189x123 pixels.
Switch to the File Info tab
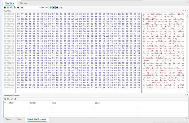(x=24, y=3)
